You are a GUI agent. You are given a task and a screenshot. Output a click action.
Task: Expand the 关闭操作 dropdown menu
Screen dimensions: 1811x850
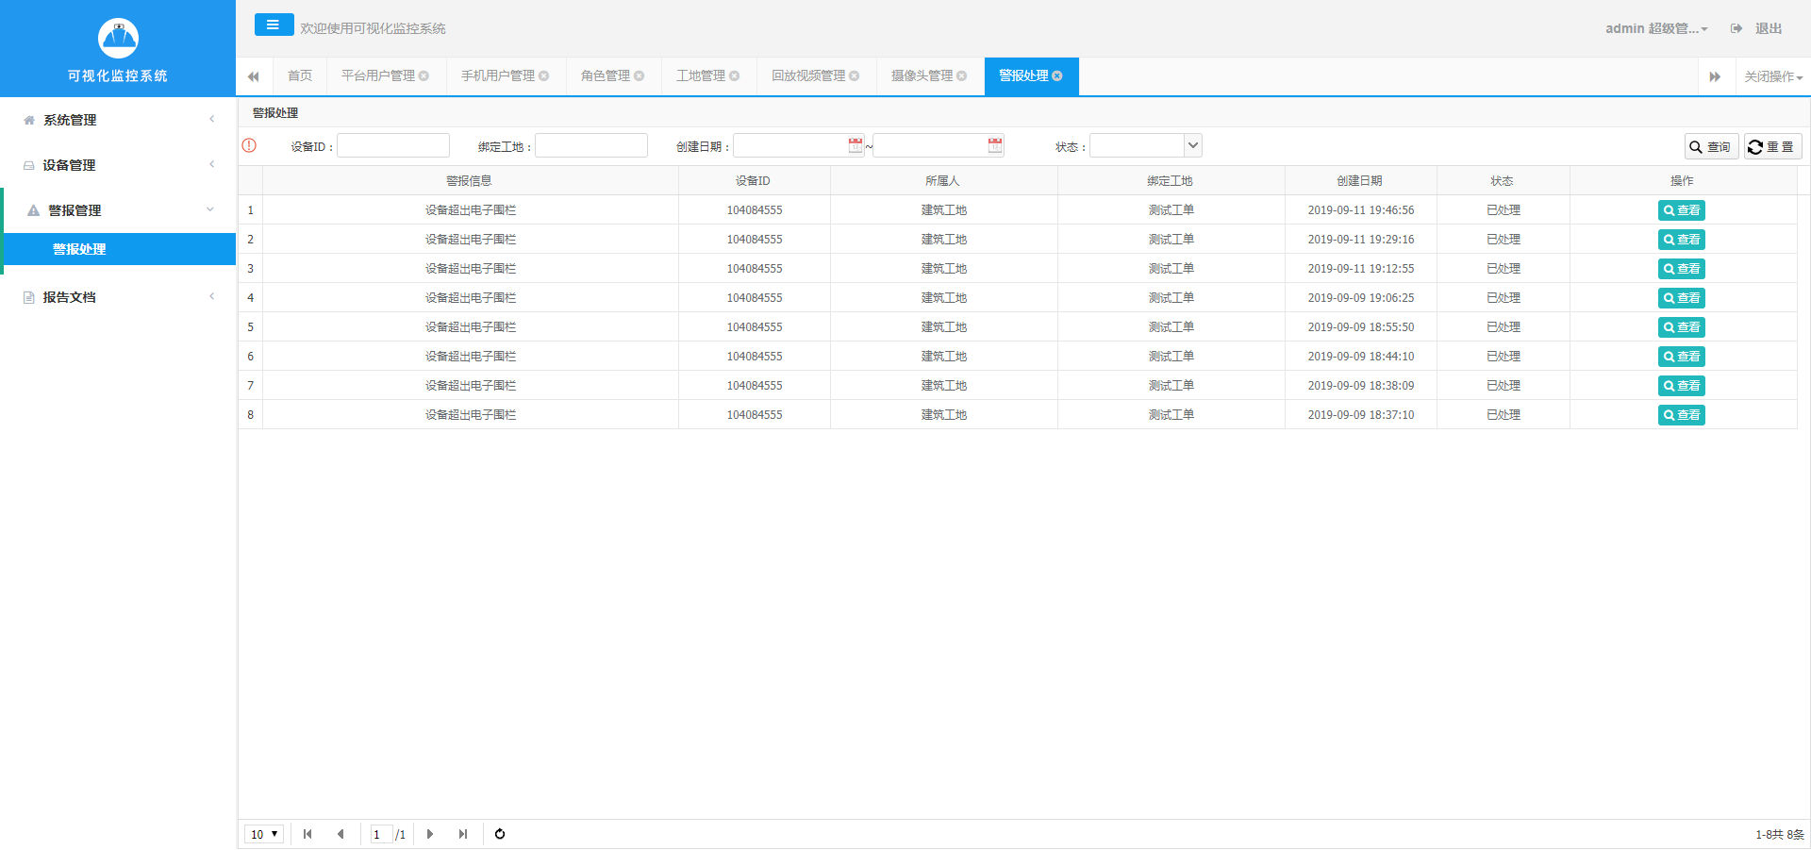[1773, 76]
